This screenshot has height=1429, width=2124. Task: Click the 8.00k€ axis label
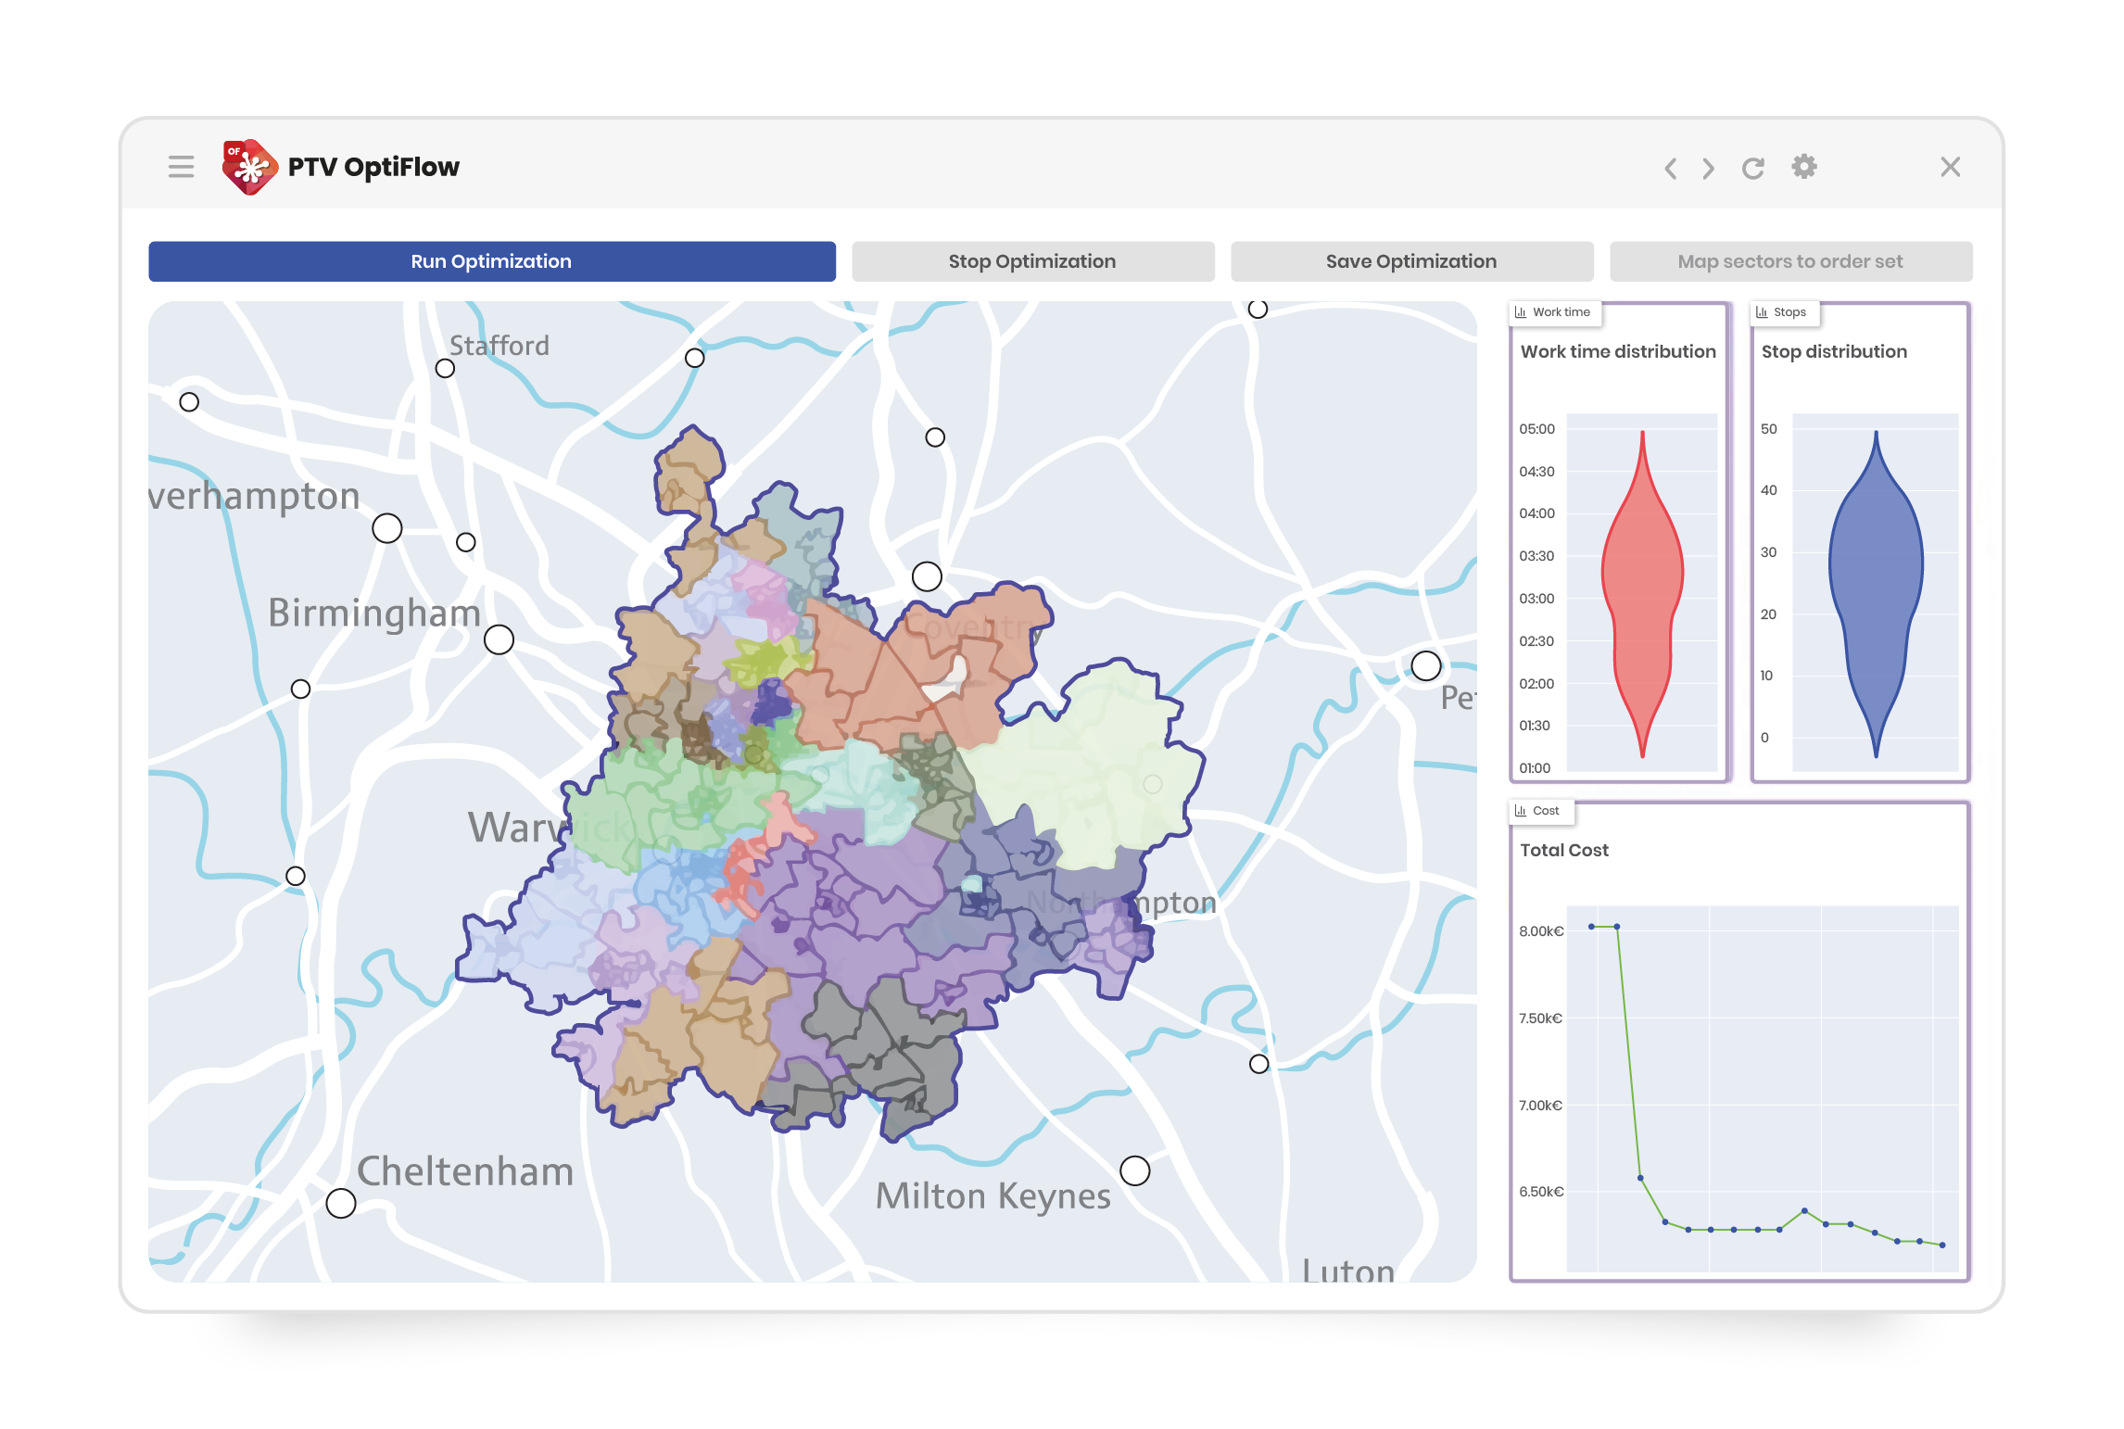point(1541,931)
